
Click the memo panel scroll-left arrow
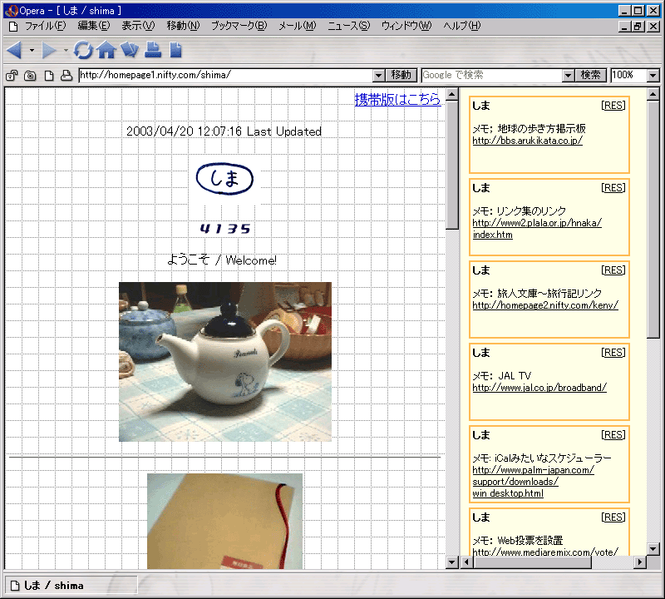(x=466, y=562)
